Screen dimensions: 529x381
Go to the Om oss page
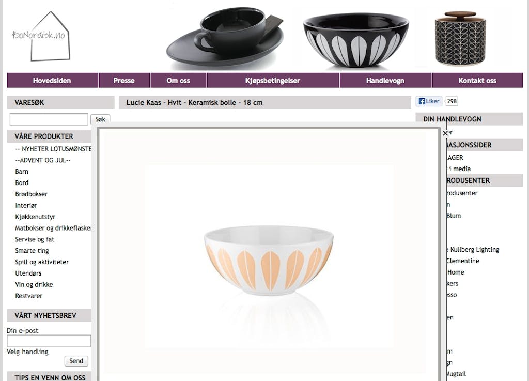178,80
